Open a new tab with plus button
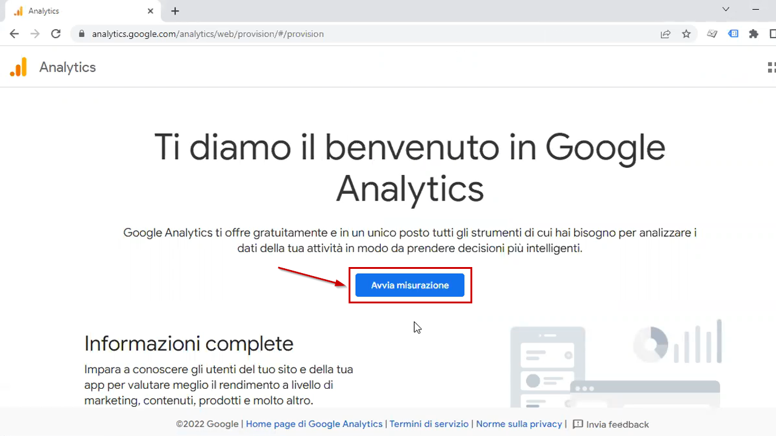The image size is (776, 436). click(175, 11)
